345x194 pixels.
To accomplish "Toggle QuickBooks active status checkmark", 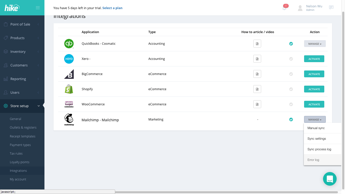I will (291, 44).
